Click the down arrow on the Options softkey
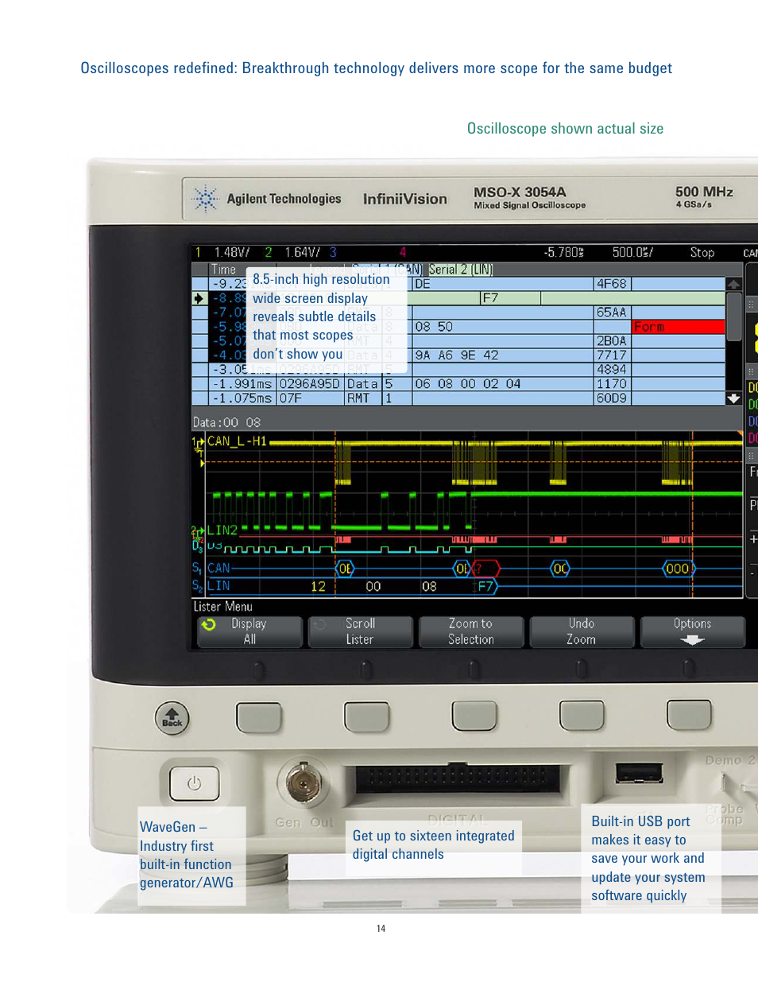The width and height of the screenshot is (758, 982). click(x=692, y=640)
